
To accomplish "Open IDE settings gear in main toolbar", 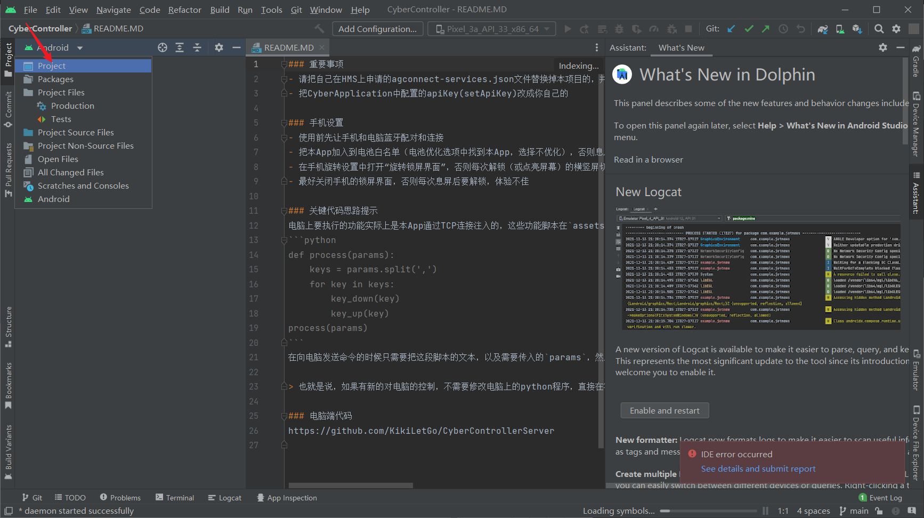I will coord(896,29).
